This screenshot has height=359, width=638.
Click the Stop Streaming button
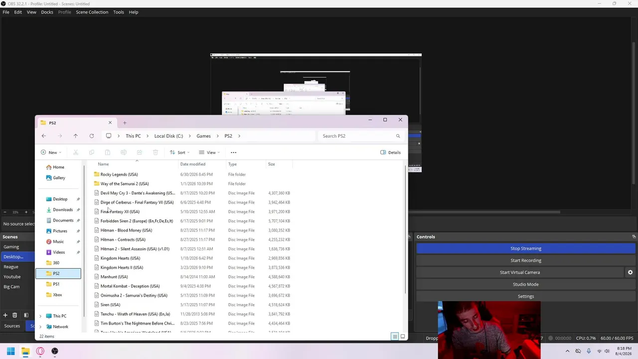tap(526, 248)
